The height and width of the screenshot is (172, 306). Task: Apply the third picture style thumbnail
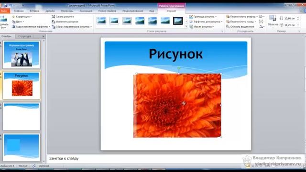[127, 21]
